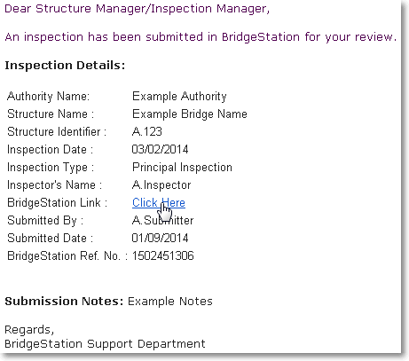Click the Structure Name label
The width and height of the screenshot is (409, 361).
51,114
